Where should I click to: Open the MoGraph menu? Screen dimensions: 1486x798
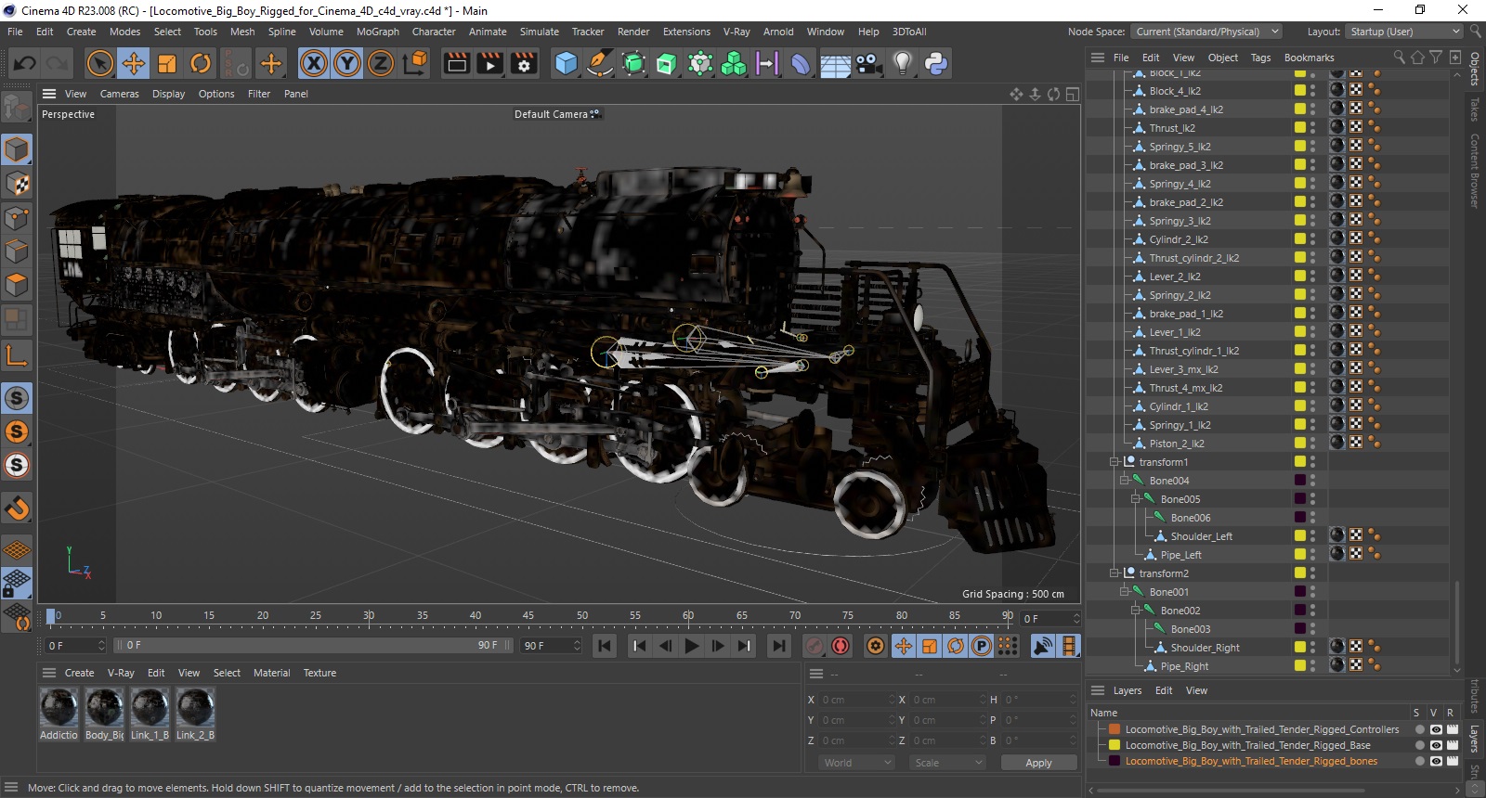(x=378, y=32)
